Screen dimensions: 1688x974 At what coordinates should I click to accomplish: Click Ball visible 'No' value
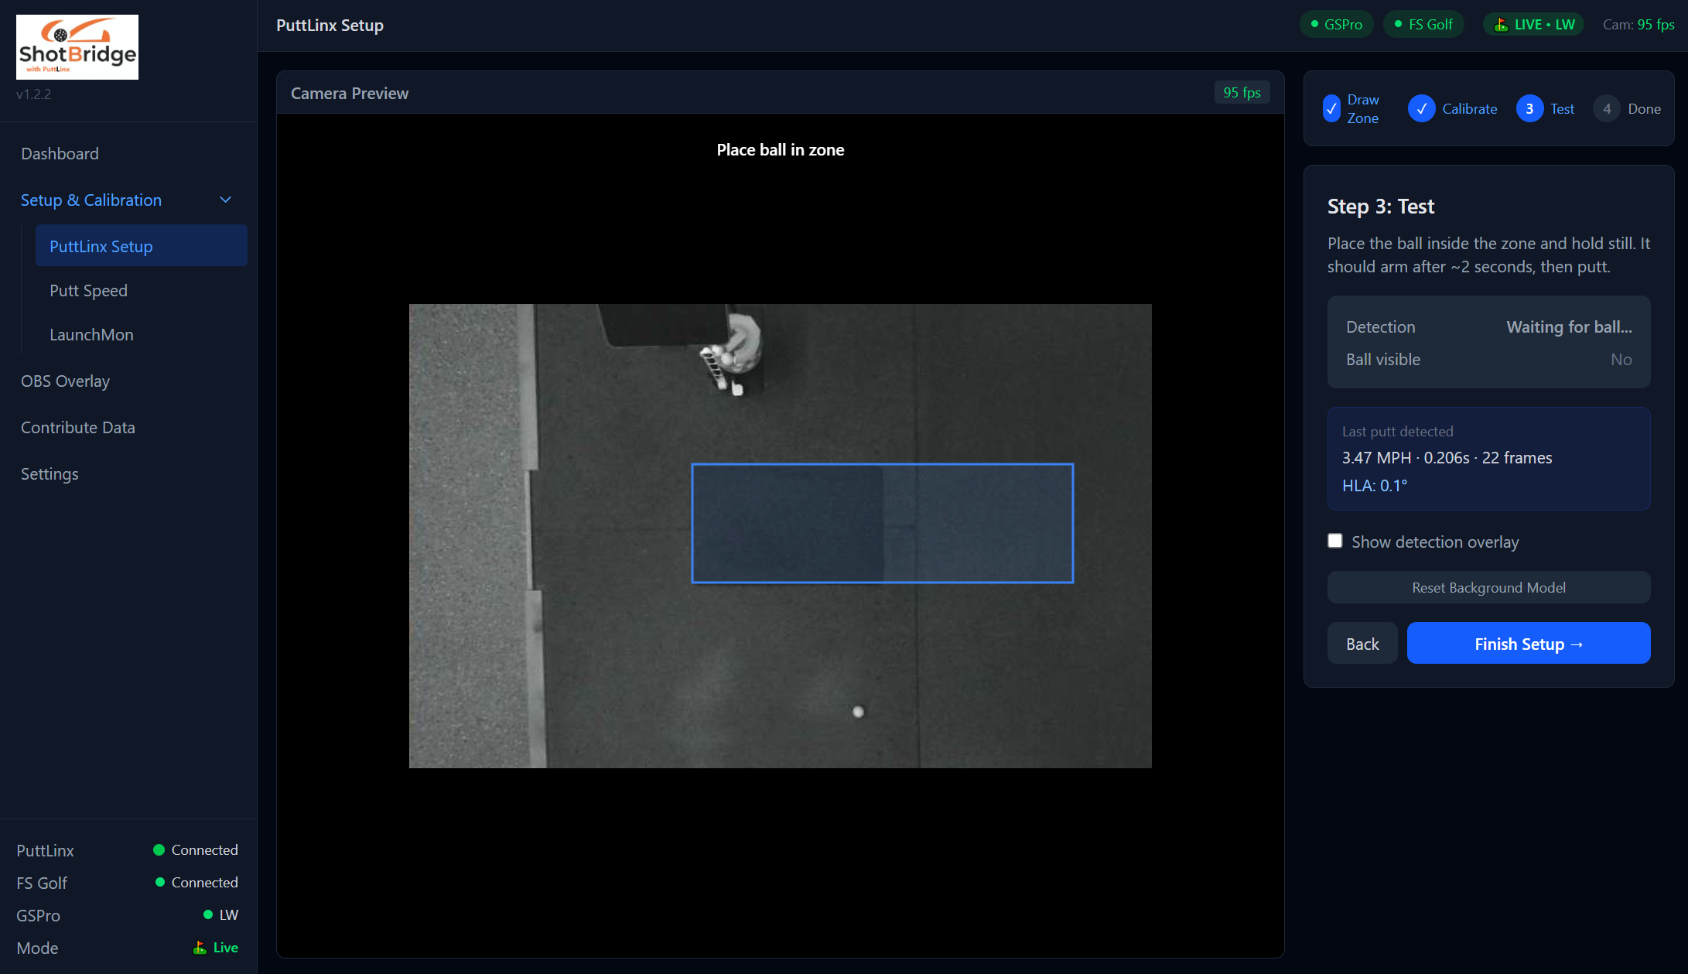pos(1621,359)
